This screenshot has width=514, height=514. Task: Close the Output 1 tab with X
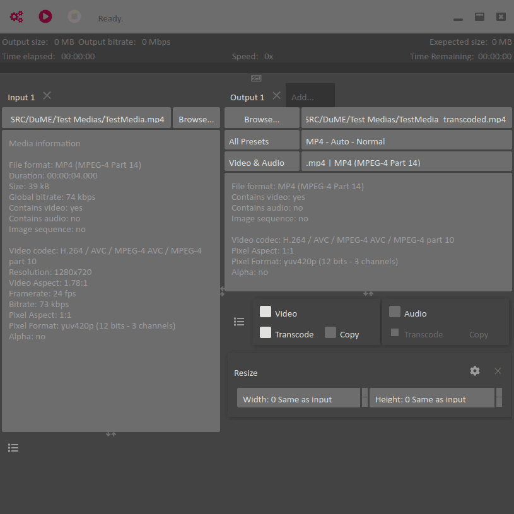click(x=276, y=96)
